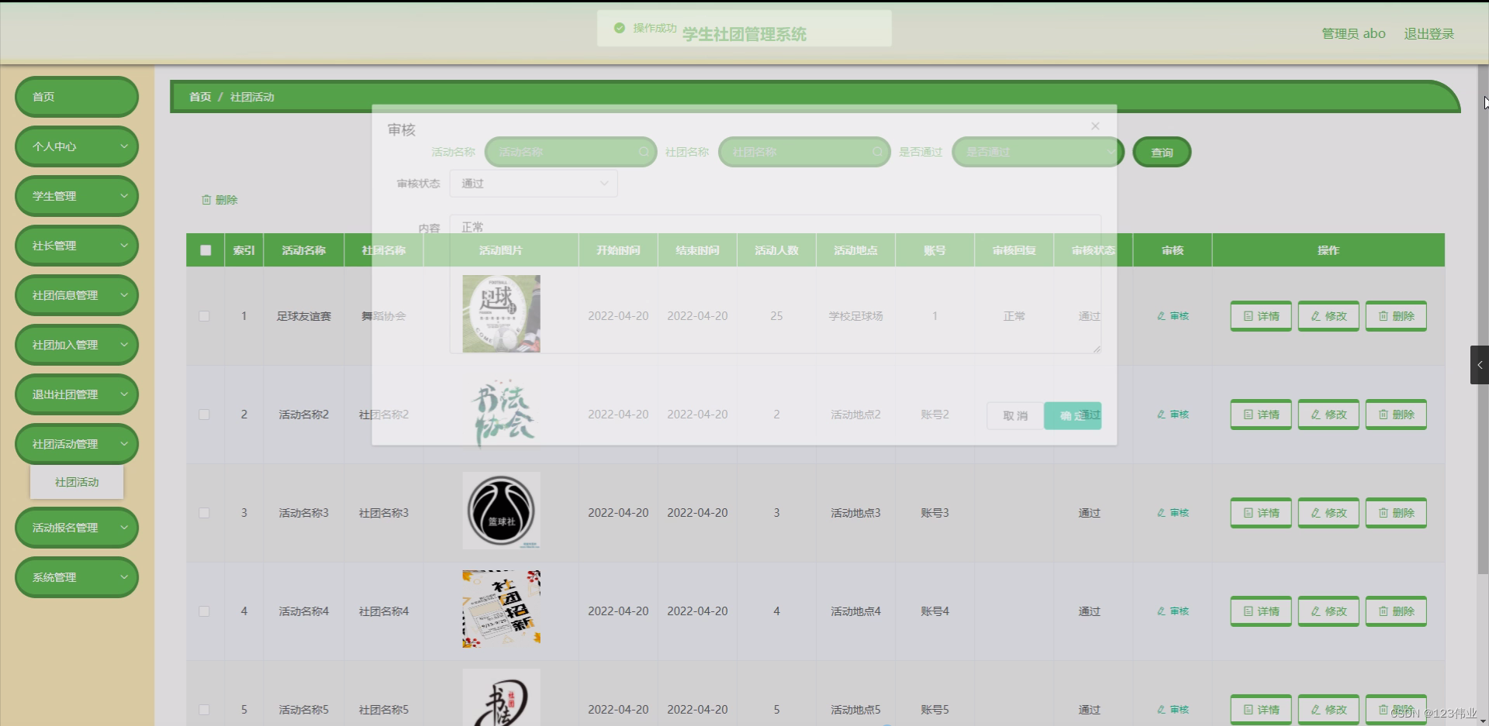Click row 活动名称3 删除 button
Screen dimensions: 1489x726
click(x=1396, y=513)
